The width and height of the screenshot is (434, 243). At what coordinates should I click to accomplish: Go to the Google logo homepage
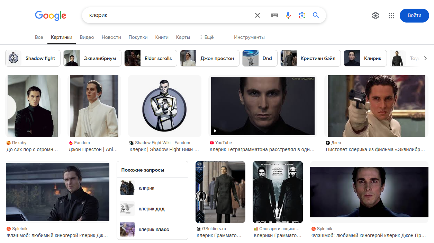point(51,16)
